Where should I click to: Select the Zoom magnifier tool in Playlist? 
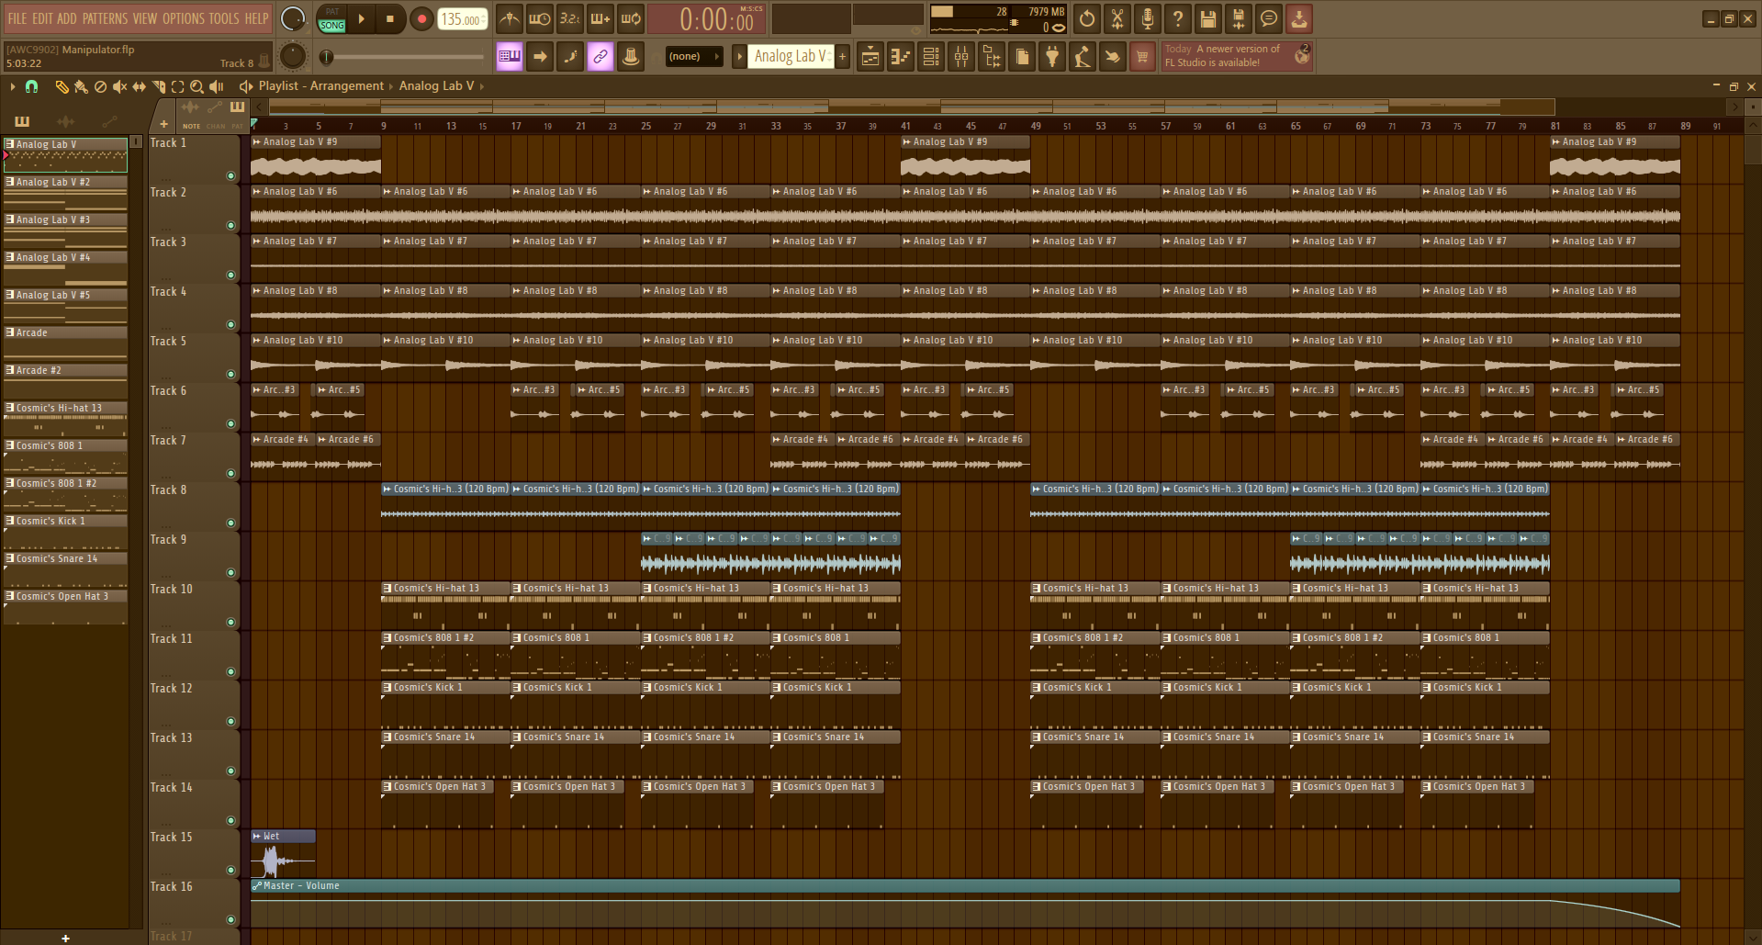pos(196,86)
